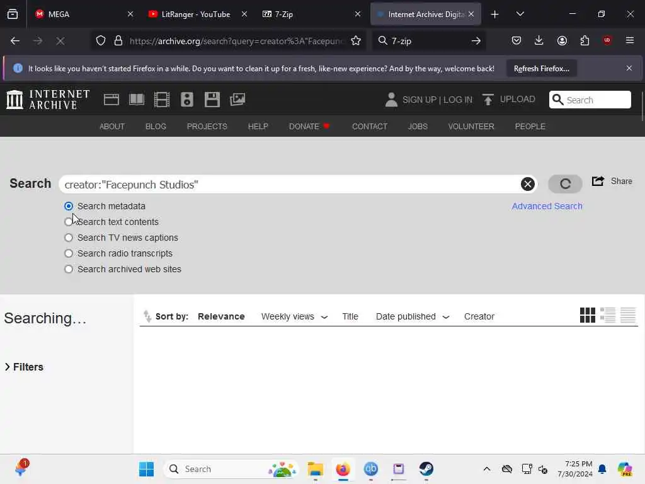This screenshot has width=645, height=484.
Task: Open the BLOG menu item
Action: (x=156, y=126)
